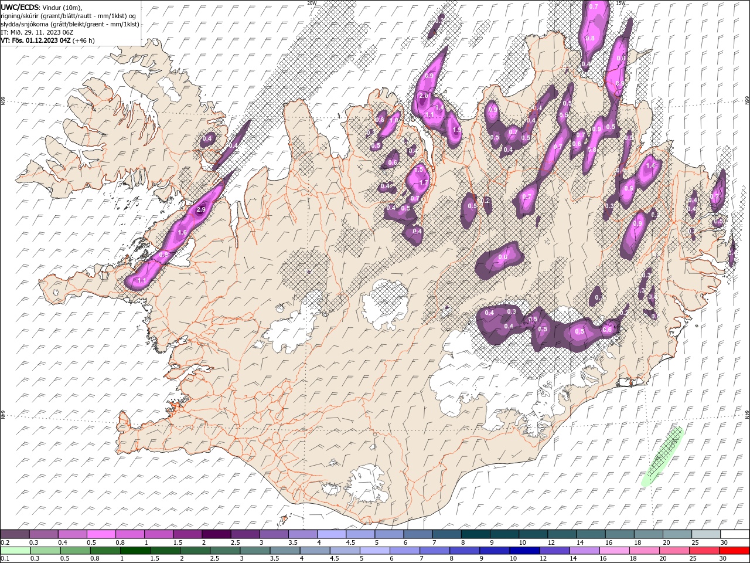
Task: Pick the 0.5 pink swatch on upper scale
Action: [101, 534]
